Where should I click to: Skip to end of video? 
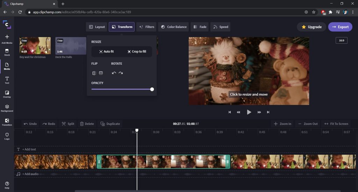click(x=268, y=112)
